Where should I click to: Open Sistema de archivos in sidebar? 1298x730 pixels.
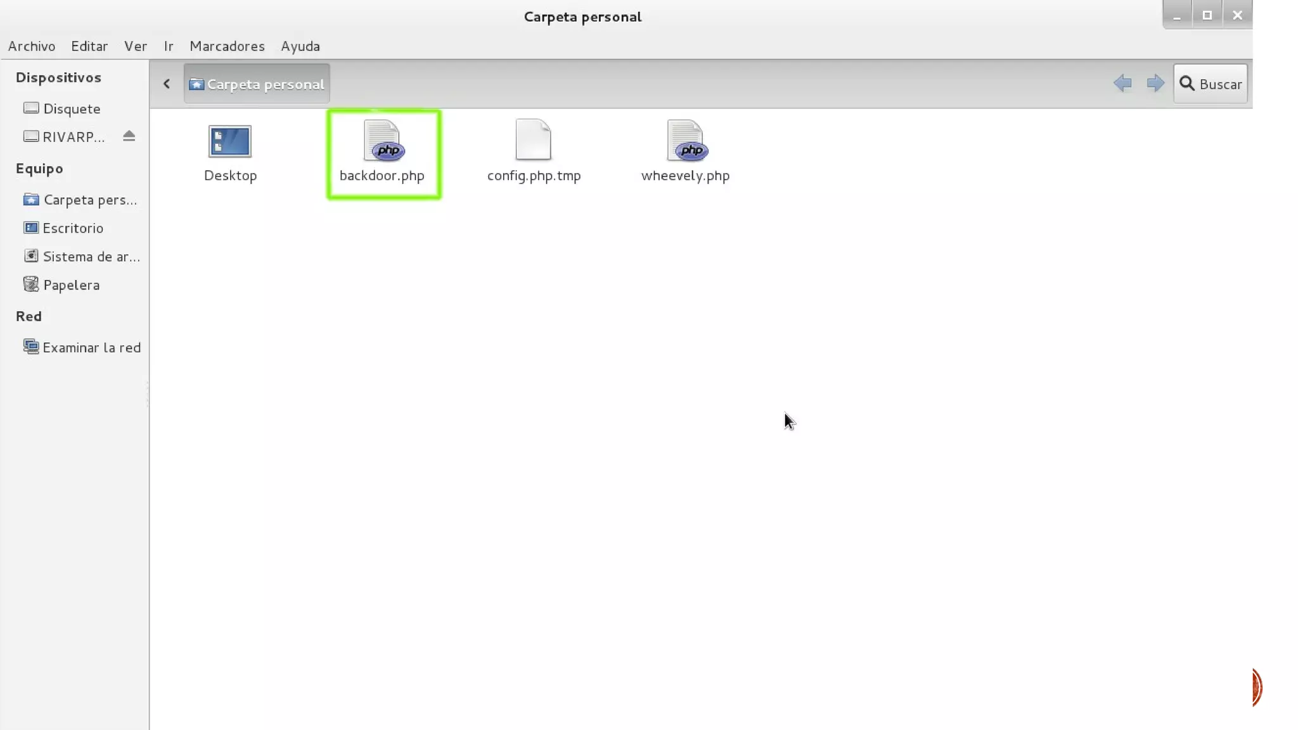coord(91,257)
